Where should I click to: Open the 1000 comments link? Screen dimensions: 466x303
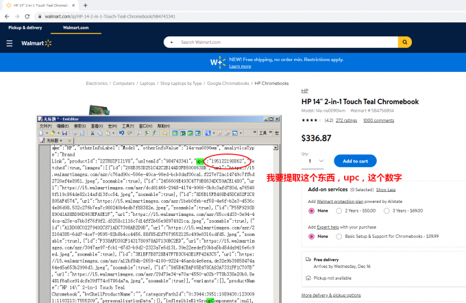pyautogui.click(x=378, y=121)
